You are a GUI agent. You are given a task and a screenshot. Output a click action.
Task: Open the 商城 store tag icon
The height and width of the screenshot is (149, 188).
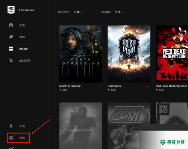(11, 37)
